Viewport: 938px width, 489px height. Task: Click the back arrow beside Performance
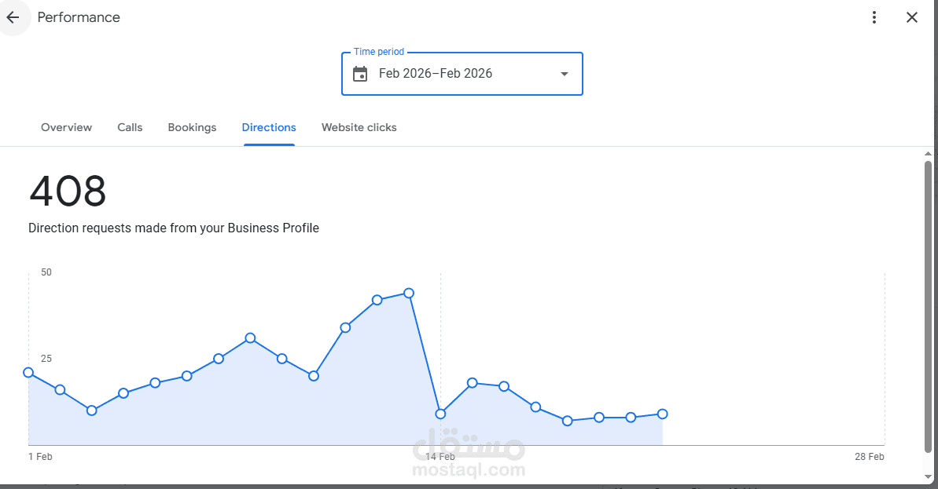coord(13,17)
